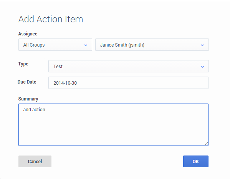This screenshot has height=179, width=230.
Task: Click the Type label
Action: click(x=23, y=64)
